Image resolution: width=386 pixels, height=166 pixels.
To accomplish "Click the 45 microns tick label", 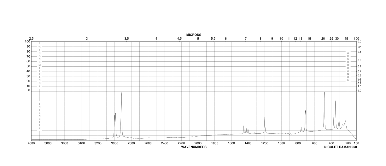I will tap(346, 38).
